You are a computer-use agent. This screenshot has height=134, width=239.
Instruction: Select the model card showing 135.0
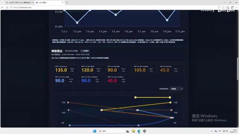pos(66,69)
